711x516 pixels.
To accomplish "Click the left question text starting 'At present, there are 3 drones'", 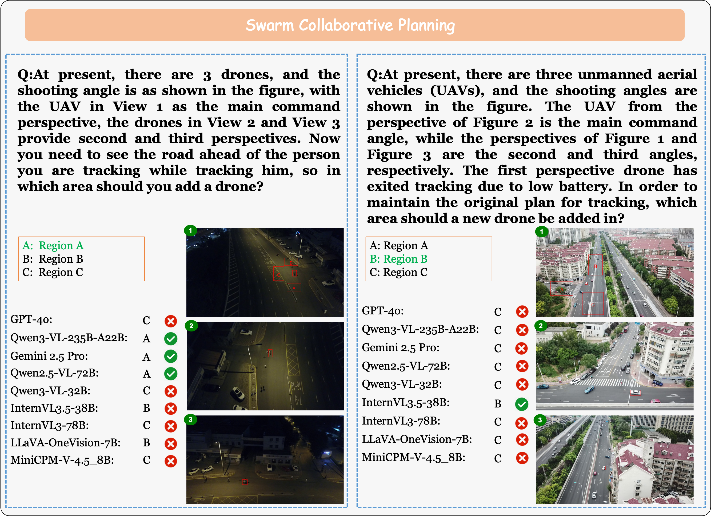I will [x=179, y=130].
